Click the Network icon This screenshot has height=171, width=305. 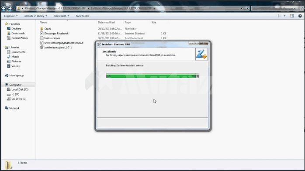(x=7, y=108)
